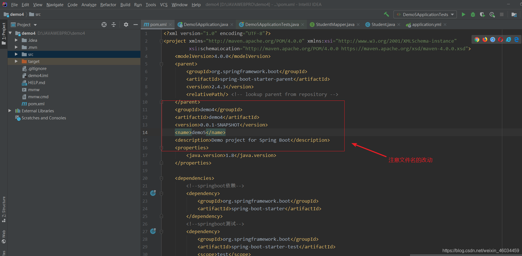Switch to StudentMapper.java tab

335,25
